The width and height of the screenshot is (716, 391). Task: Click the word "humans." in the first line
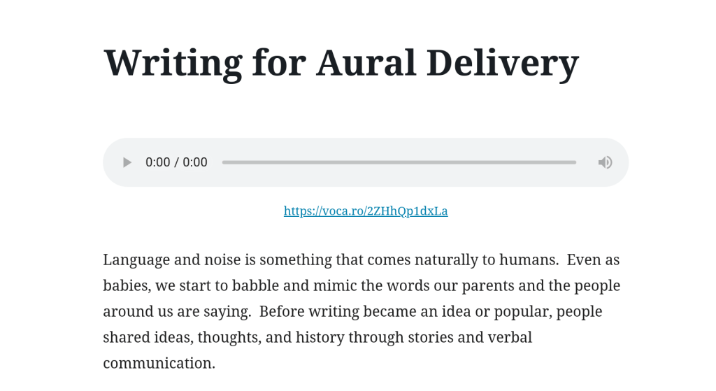point(529,260)
